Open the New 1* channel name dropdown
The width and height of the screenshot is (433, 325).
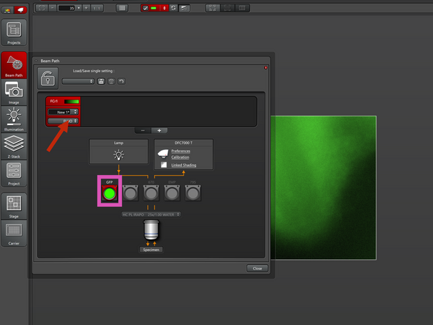(63, 112)
